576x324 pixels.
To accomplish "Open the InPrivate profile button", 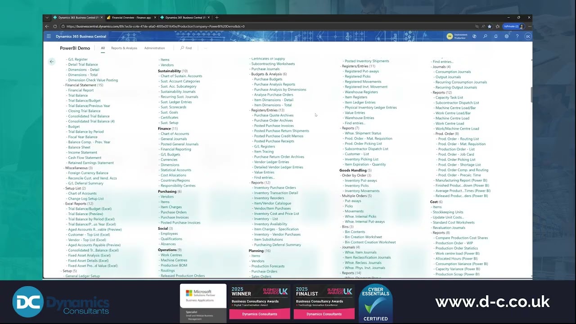I will 513,27.
